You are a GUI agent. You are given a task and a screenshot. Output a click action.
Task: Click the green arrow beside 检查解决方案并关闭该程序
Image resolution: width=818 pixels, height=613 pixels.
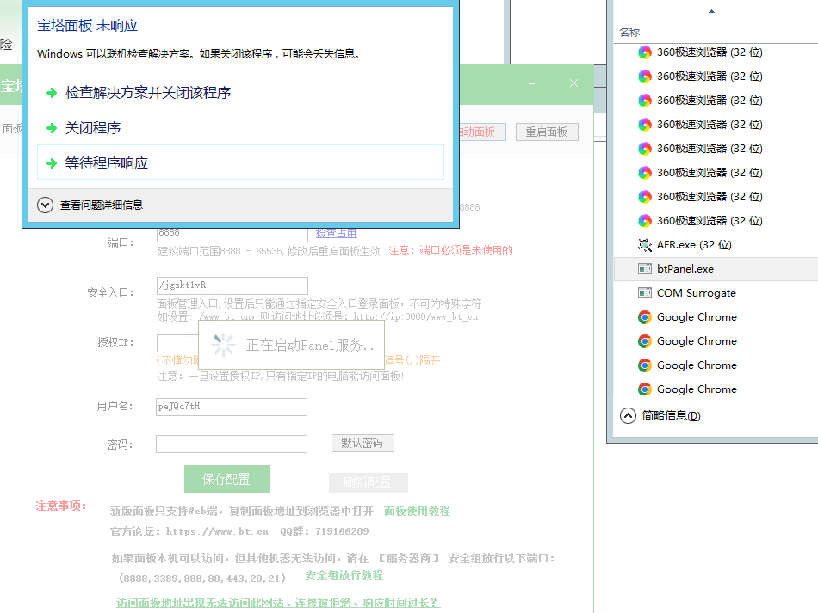tap(52, 93)
